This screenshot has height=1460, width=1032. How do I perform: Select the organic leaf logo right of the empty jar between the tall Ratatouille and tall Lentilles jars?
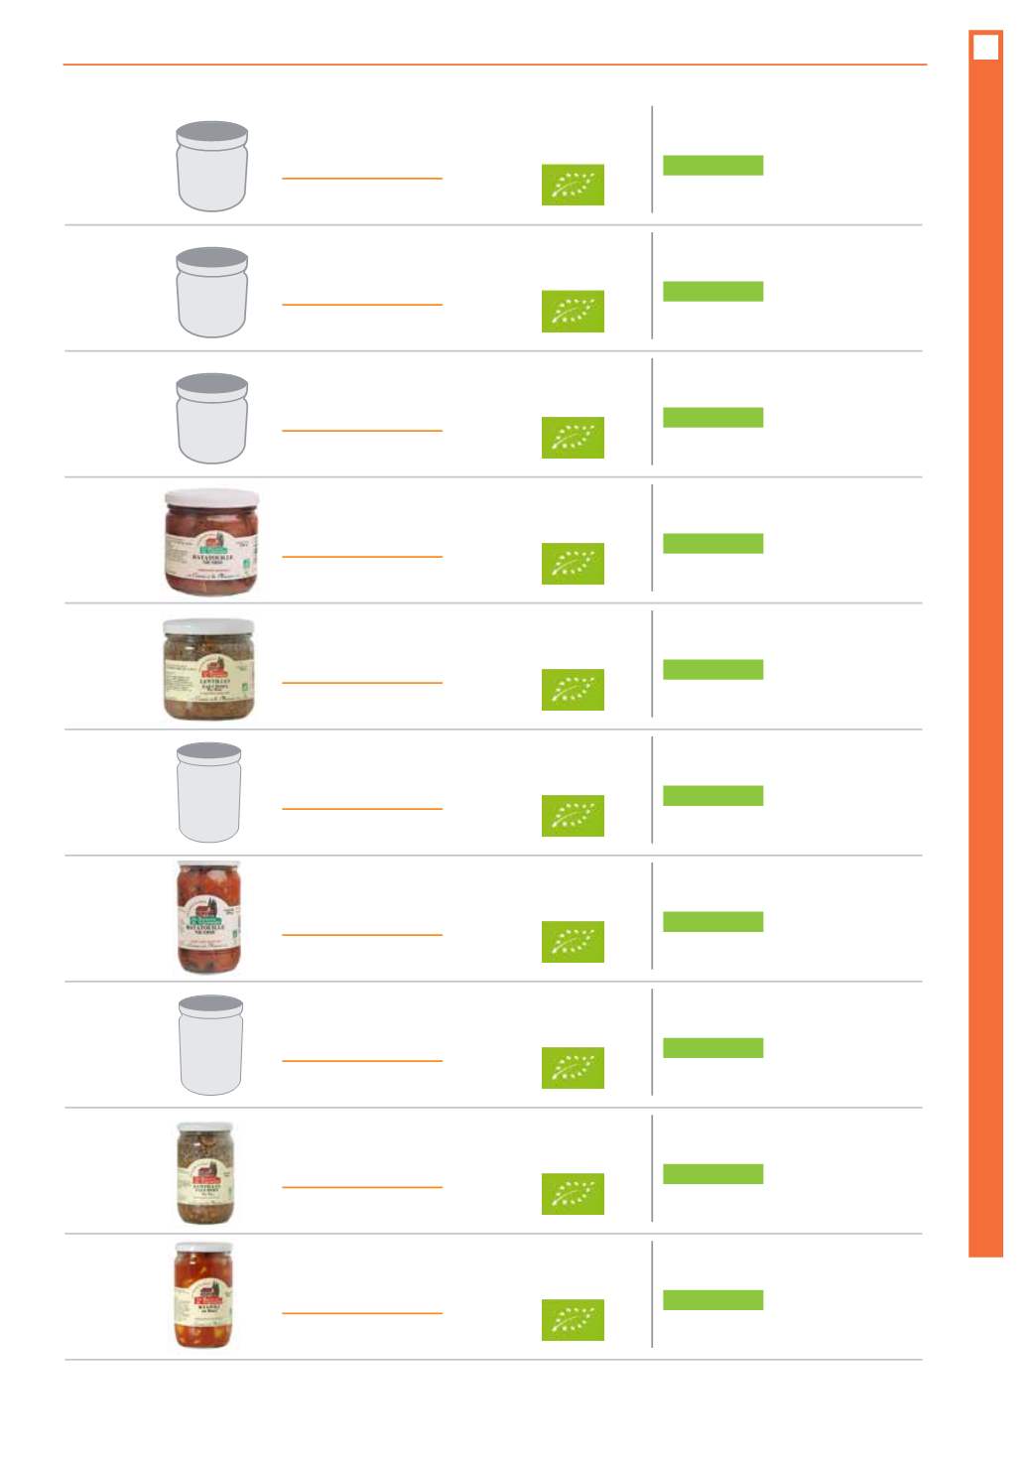tap(573, 1068)
